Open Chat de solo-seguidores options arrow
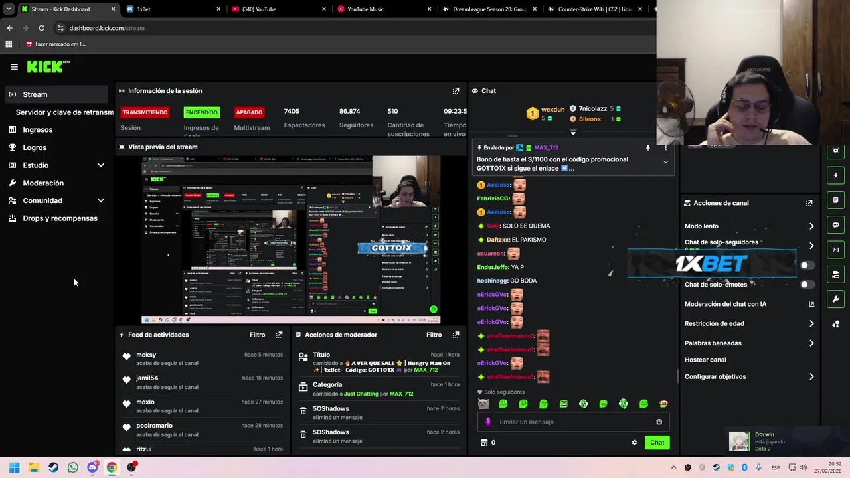Viewport: 850px width, 478px height. [x=811, y=246]
